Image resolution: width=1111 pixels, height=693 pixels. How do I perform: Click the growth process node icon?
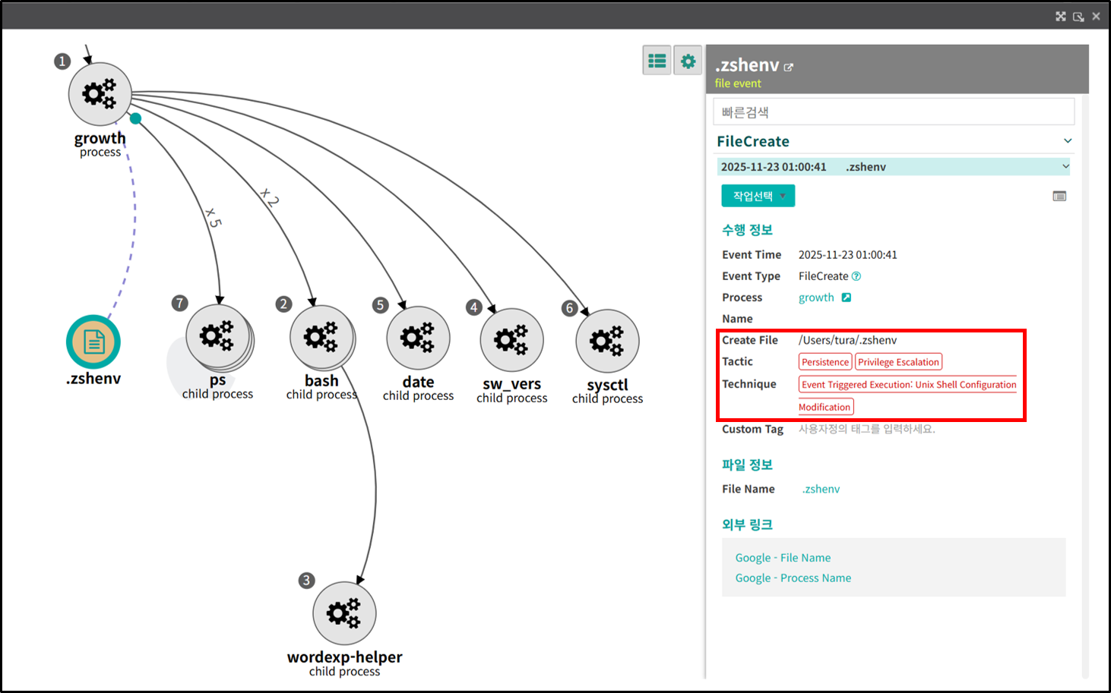[x=100, y=94]
